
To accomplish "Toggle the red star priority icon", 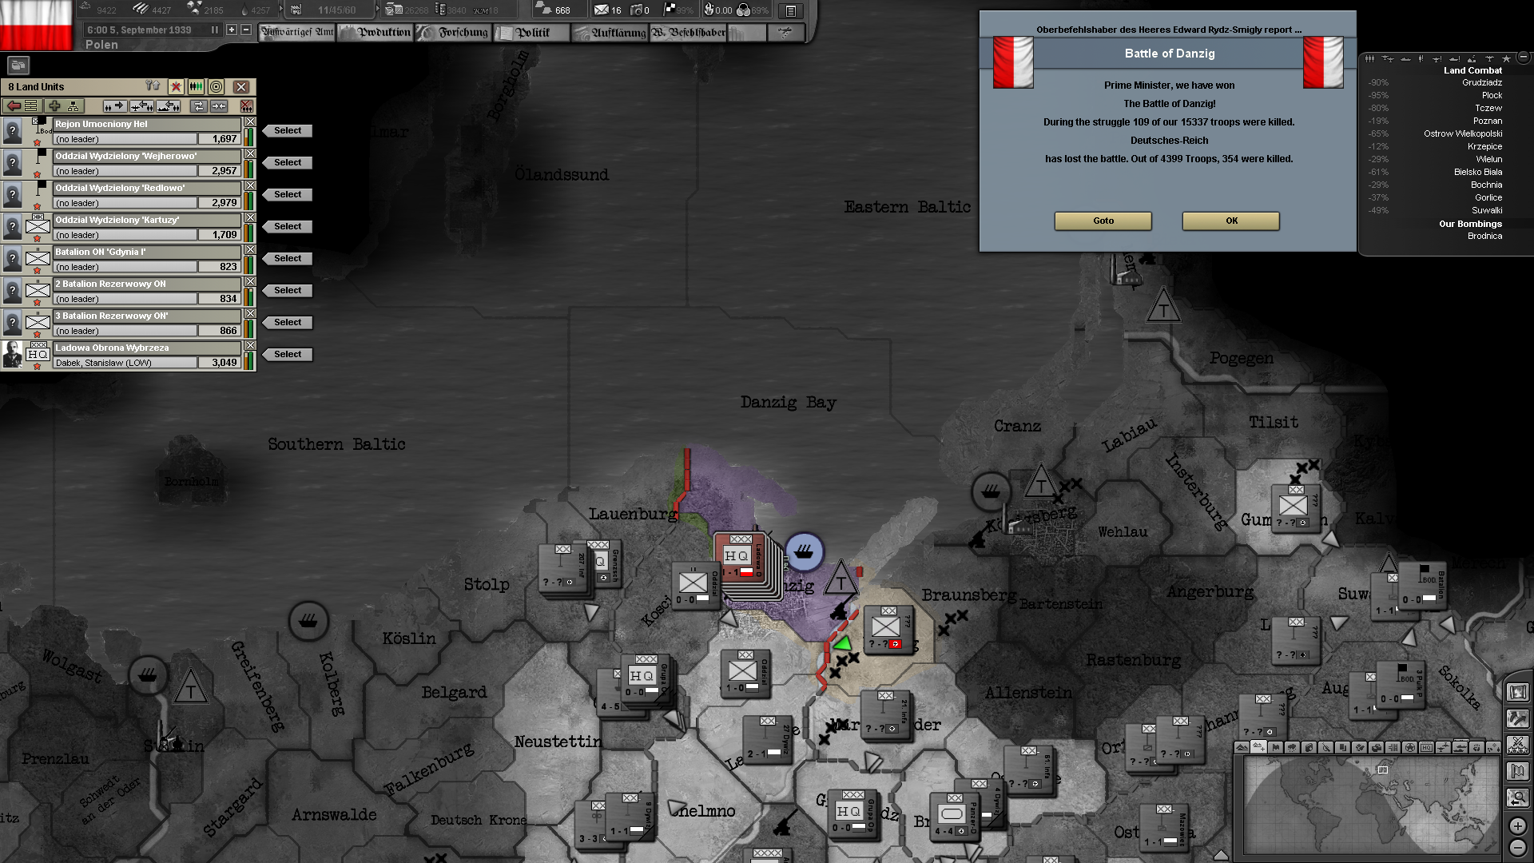I will coord(176,86).
